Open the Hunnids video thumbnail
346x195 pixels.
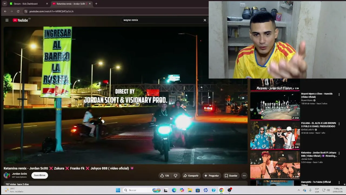pyautogui.click(x=275, y=106)
